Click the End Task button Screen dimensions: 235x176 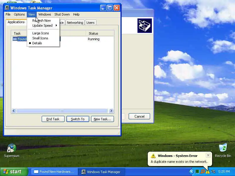click(53, 119)
